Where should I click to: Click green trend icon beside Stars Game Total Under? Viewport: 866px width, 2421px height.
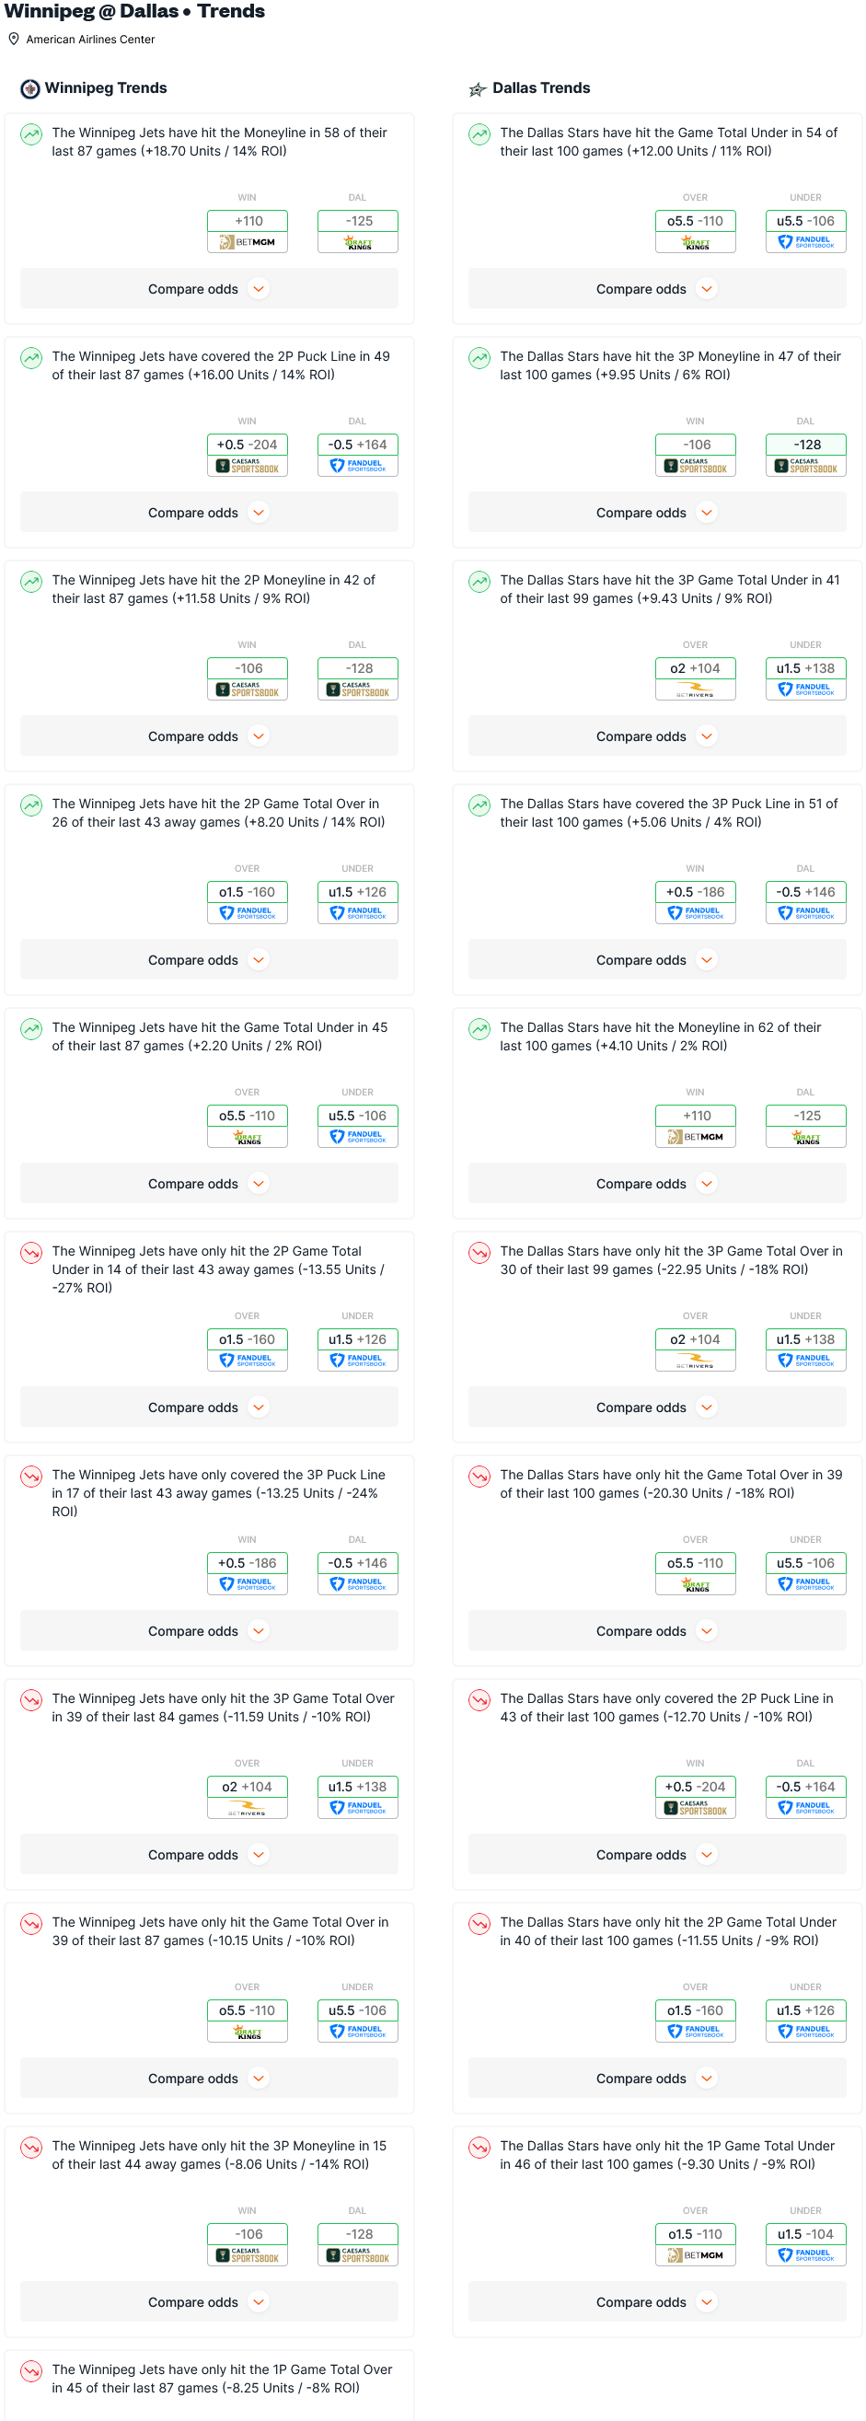479,134
